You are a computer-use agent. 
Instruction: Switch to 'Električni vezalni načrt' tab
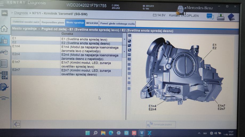pos(26,22)
